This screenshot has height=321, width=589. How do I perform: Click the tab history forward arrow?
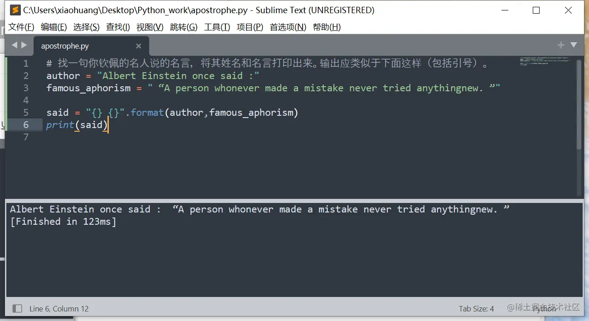tap(24, 45)
